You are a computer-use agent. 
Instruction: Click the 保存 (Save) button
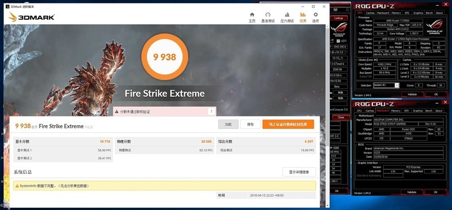pyautogui.click(x=250, y=124)
